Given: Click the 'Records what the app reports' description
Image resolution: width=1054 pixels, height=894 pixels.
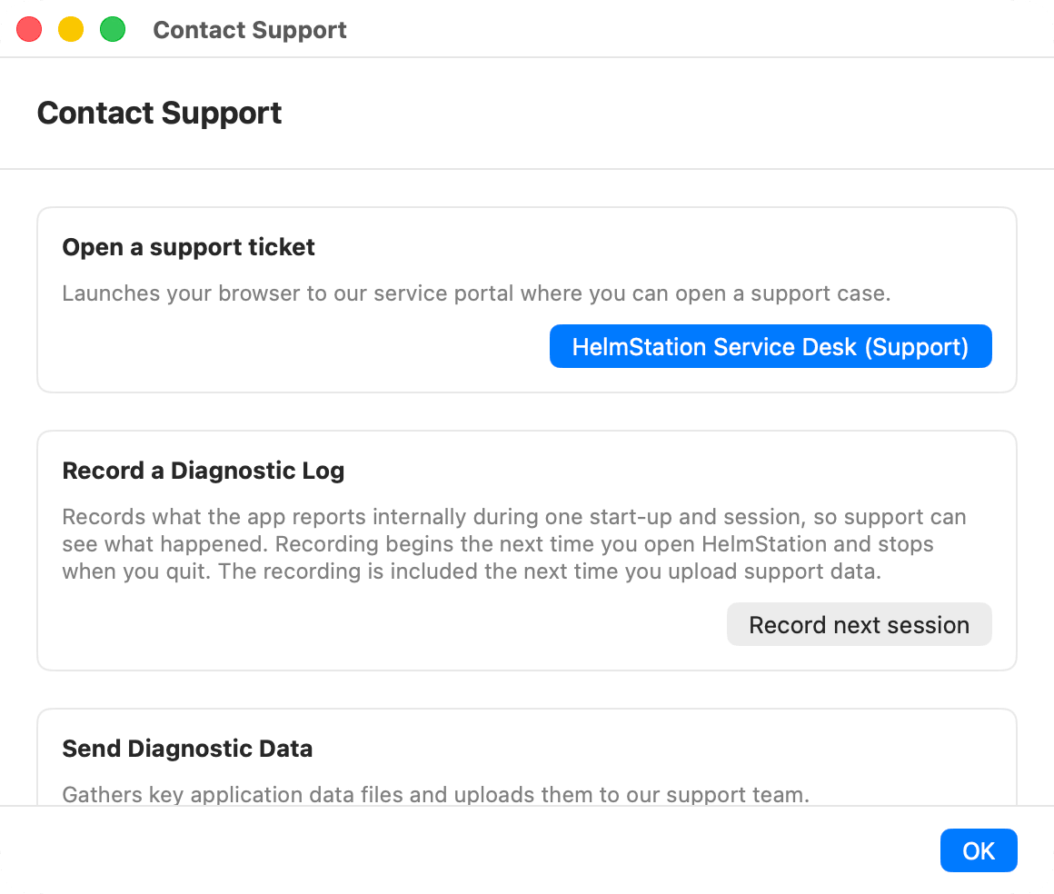Looking at the screenshot, I should tap(514, 544).
